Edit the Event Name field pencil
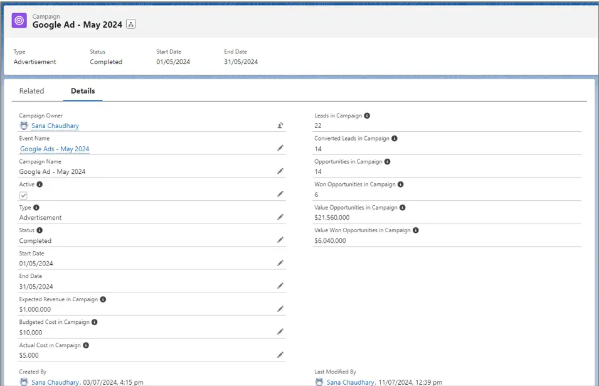This screenshot has width=599, height=386. (280, 148)
